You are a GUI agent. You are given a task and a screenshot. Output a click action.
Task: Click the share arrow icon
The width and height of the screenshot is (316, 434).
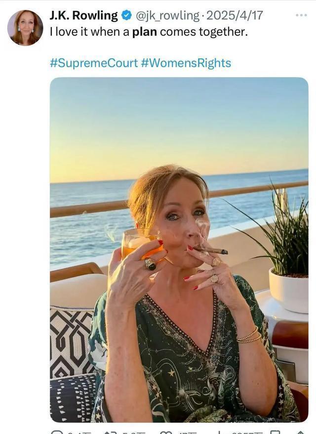(x=300, y=432)
